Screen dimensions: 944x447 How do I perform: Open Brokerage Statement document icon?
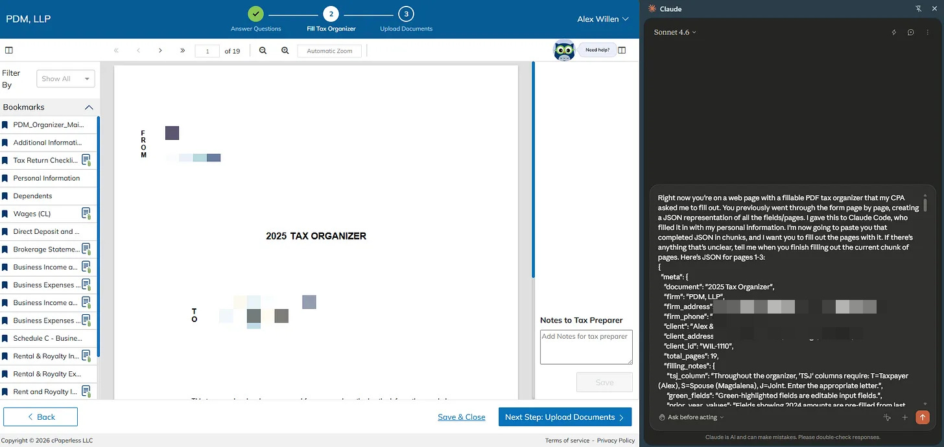[x=86, y=249]
